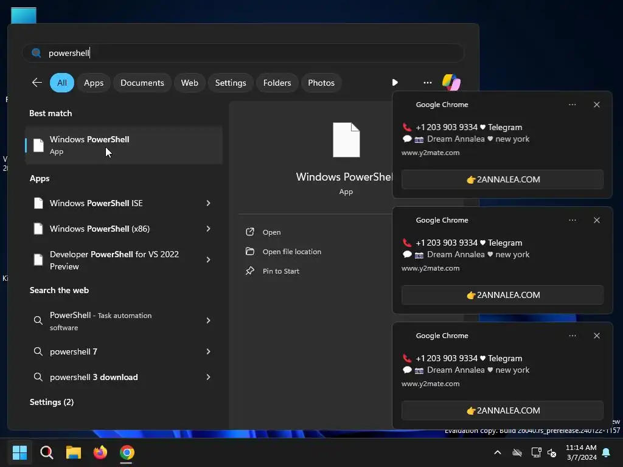623x467 pixels.
Task: Switch to the Apps filter tab
Action: [94, 83]
